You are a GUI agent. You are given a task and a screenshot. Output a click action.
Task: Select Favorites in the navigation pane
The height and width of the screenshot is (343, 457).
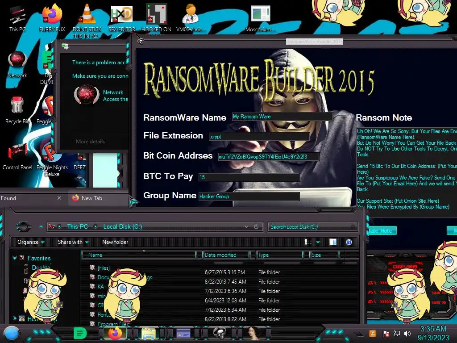tap(39, 258)
